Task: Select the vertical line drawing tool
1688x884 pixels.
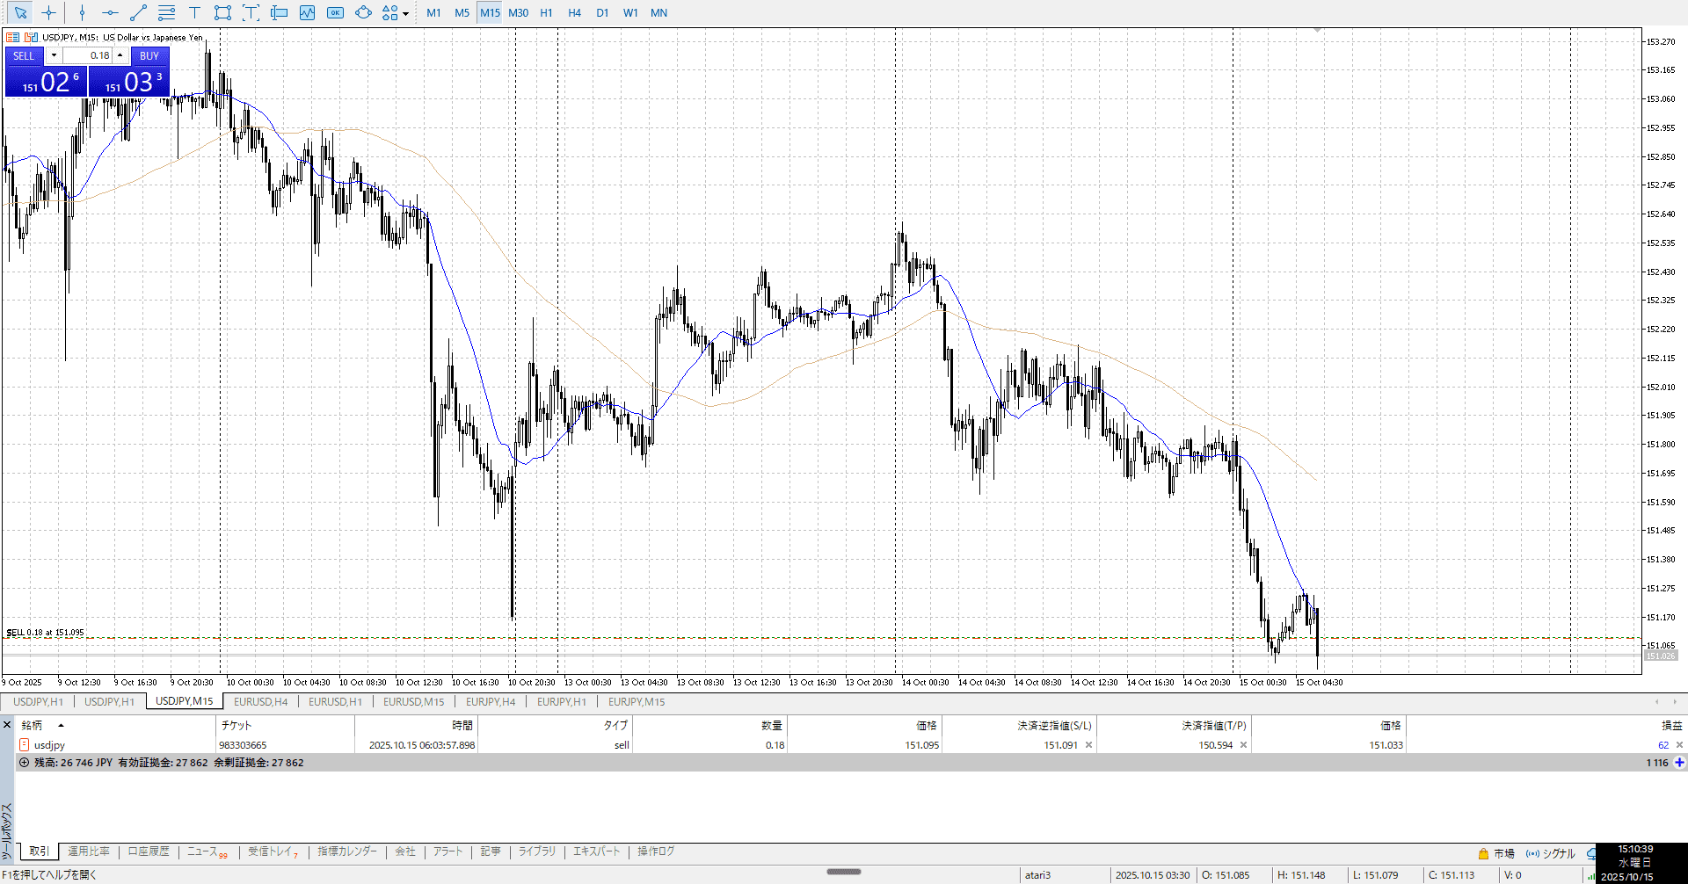Action: pyautogui.click(x=82, y=12)
